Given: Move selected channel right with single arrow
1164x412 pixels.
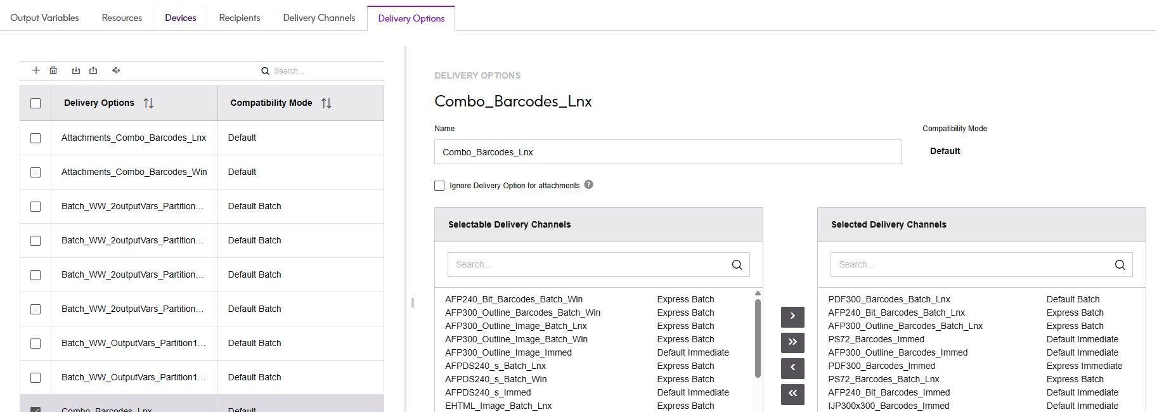Looking at the screenshot, I should [792, 316].
